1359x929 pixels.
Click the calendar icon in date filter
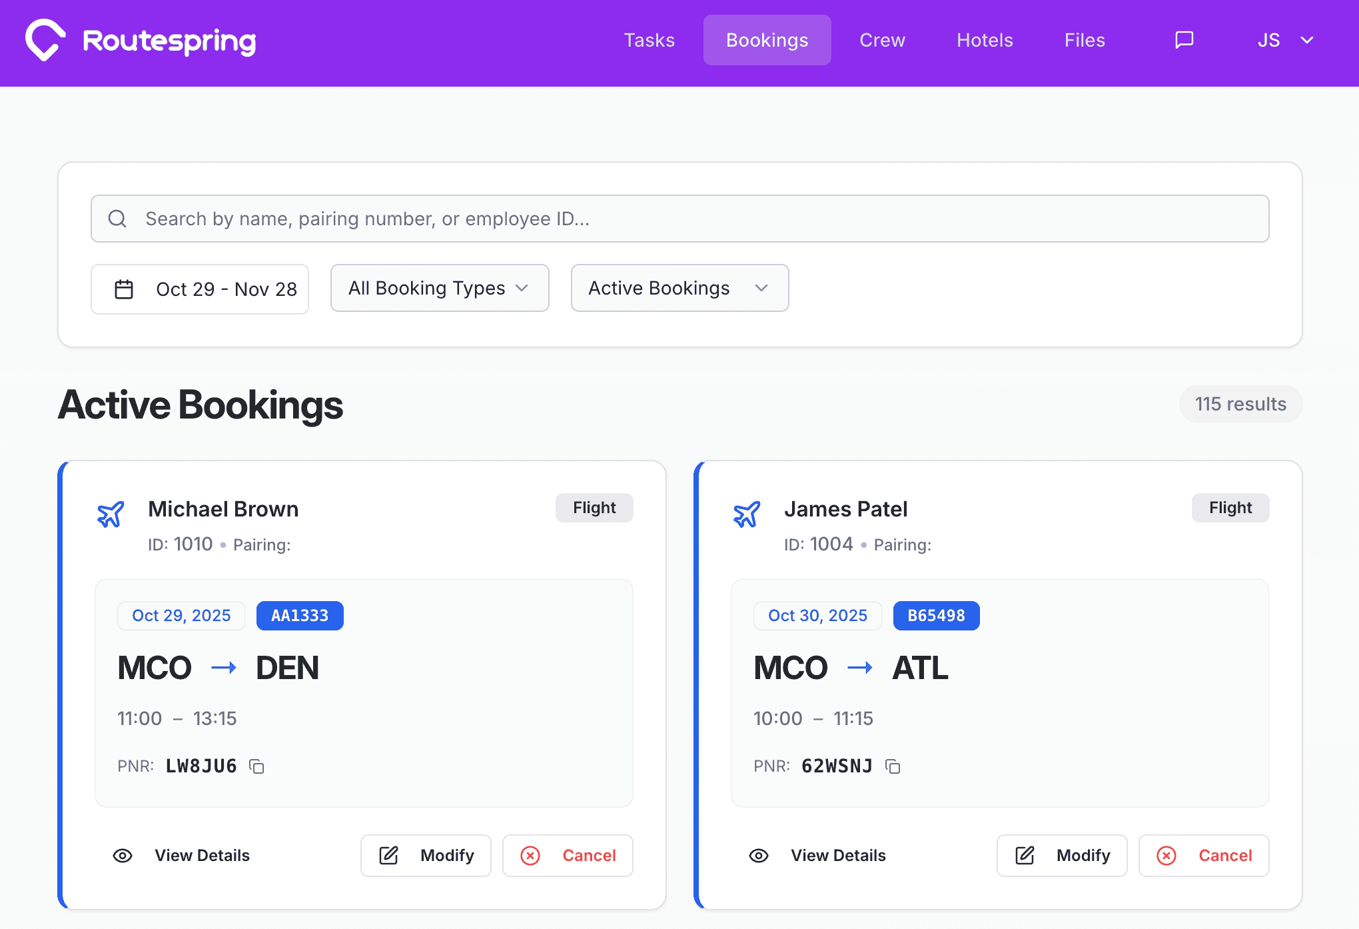pyautogui.click(x=124, y=288)
